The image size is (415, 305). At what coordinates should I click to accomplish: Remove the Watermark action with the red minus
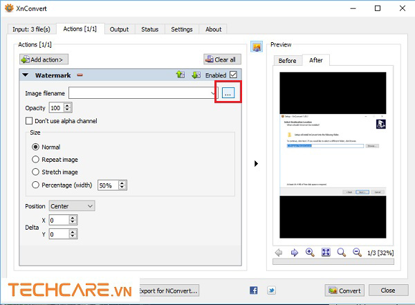80,75
